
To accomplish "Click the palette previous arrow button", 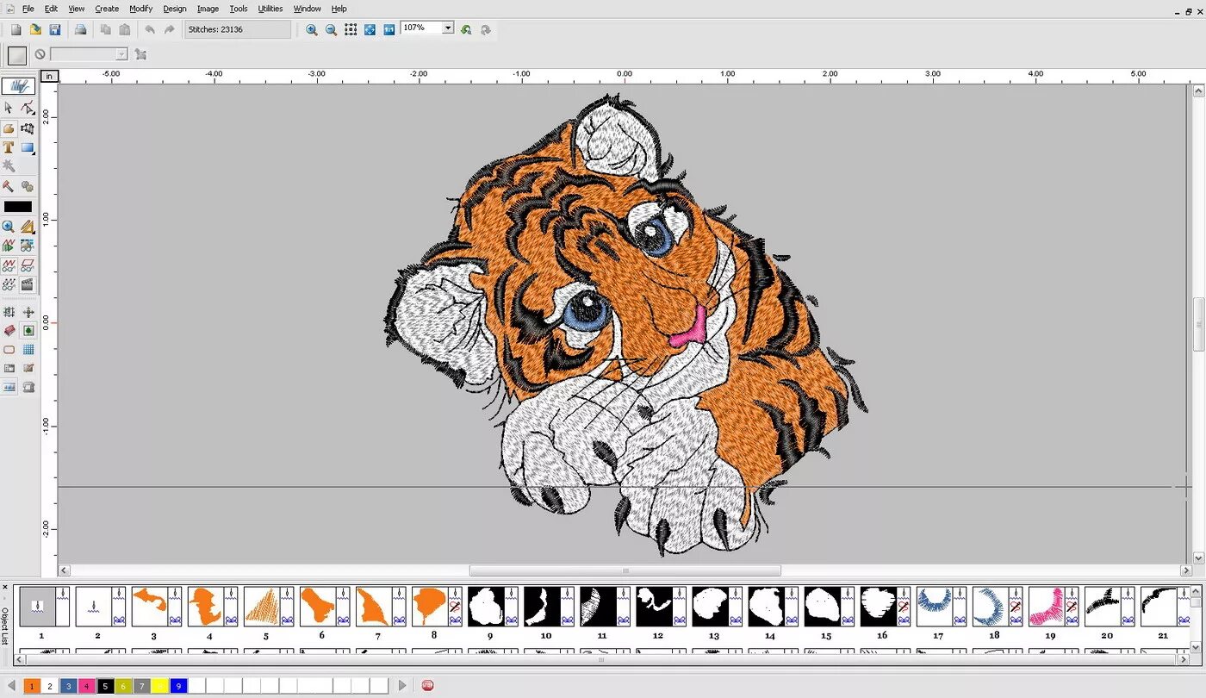I will pyautogui.click(x=11, y=686).
